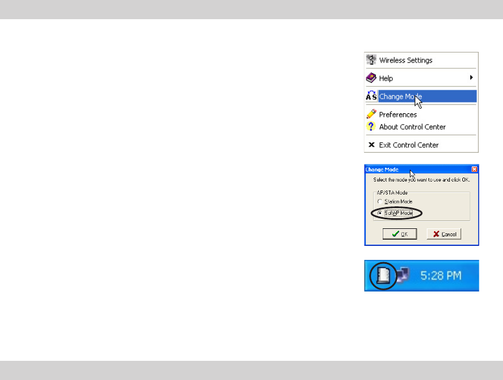503x380 pixels.
Task: Click the Help book icon
Action: [371, 78]
